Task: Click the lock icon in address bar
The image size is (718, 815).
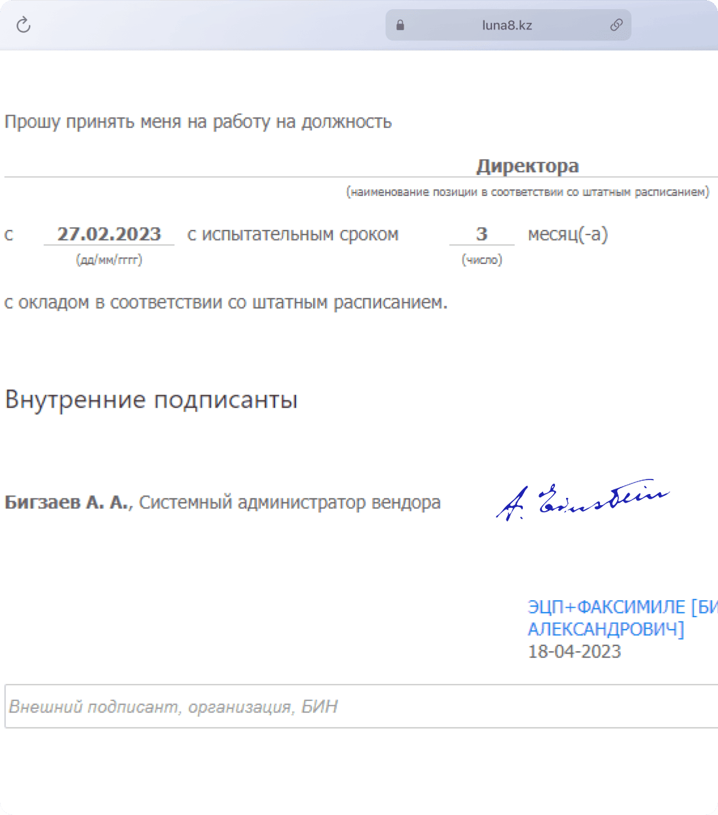Action: click(x=400, y=25)
